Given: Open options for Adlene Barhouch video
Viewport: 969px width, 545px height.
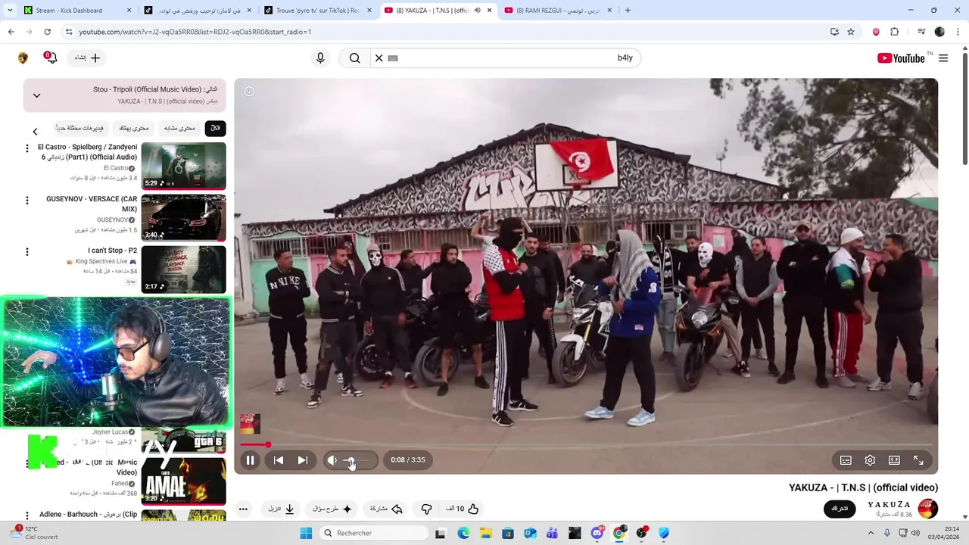Looking at the screenshot, I should tap(27, 515).
